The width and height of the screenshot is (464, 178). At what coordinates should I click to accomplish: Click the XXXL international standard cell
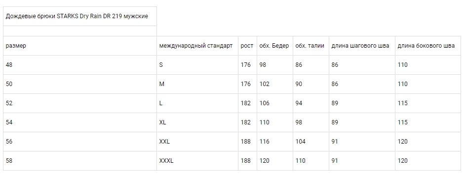197,161
